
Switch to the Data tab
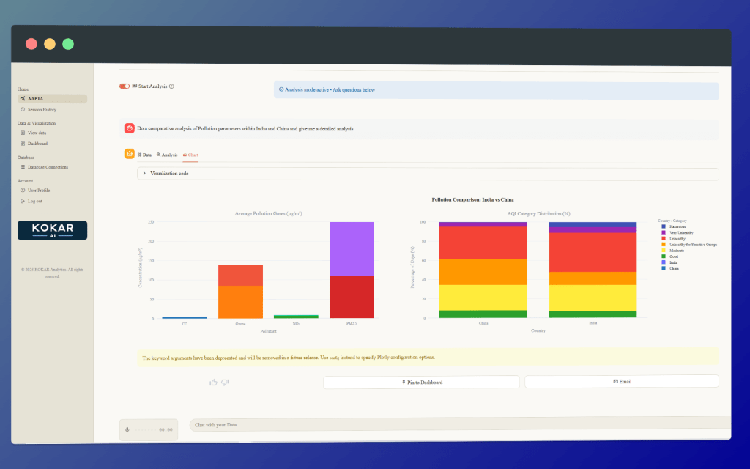[145, 155]
